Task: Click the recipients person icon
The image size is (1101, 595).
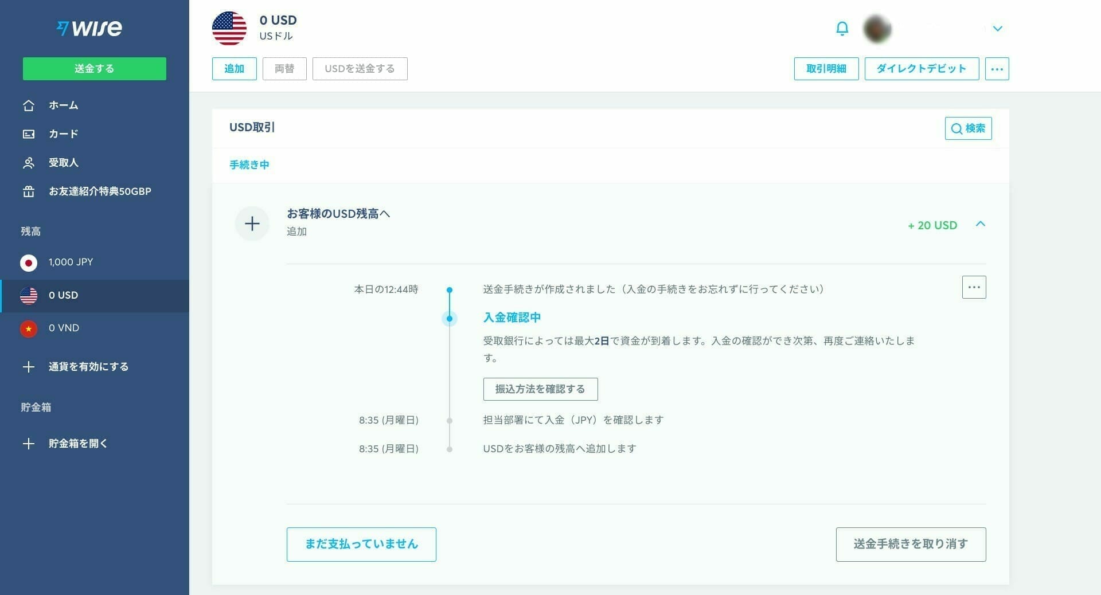Action: 29,163
